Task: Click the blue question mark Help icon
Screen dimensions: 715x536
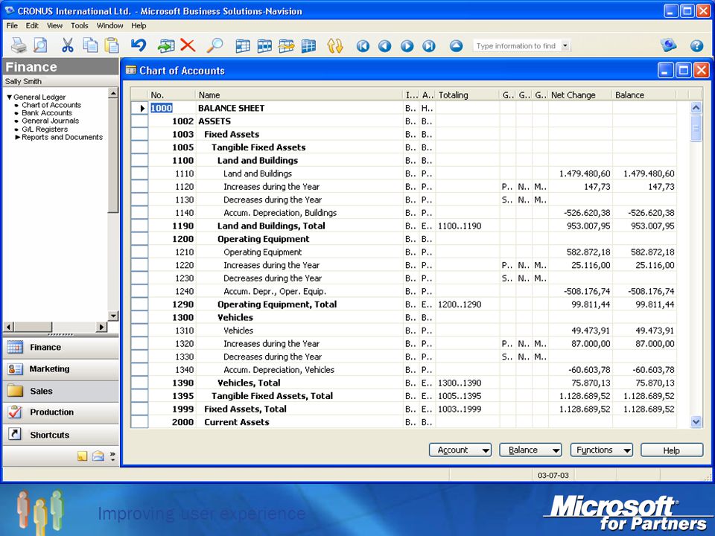Action: pyautogui.click(x=696, y=45)
